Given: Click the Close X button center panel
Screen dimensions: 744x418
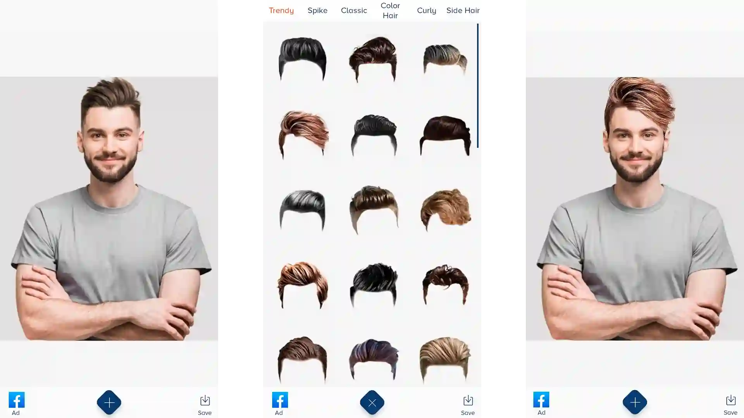Looking at the screenshot, I should [372, 403].
